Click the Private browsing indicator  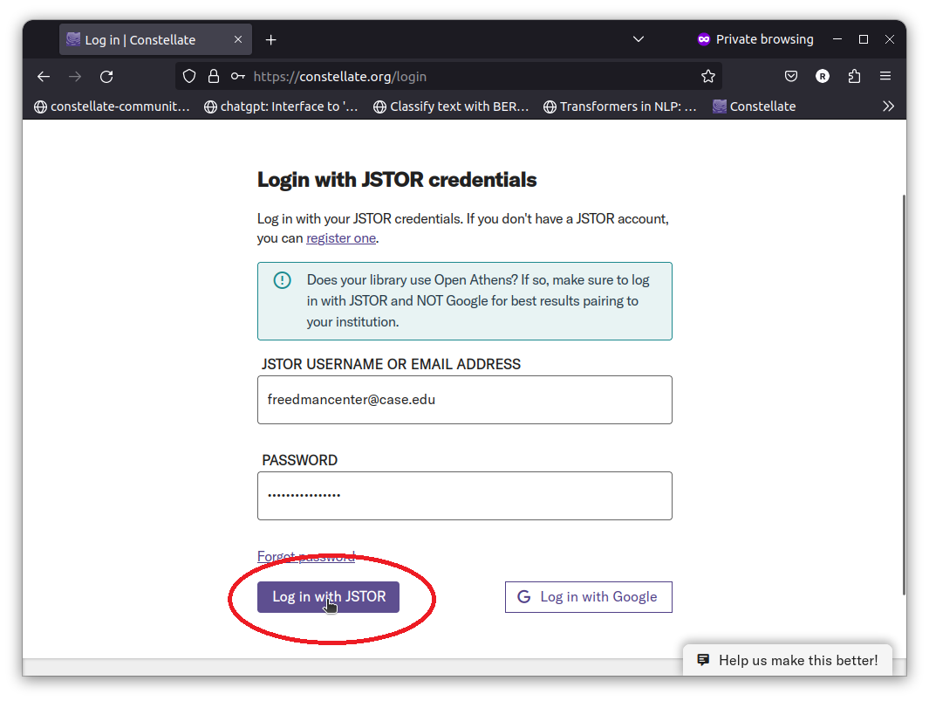coord(755,39)
